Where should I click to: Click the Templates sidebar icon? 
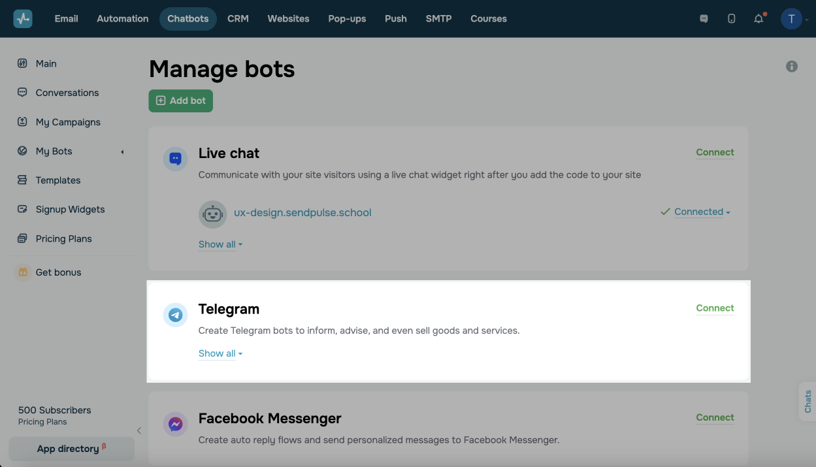pyautogui.click(x=22, y=180)
